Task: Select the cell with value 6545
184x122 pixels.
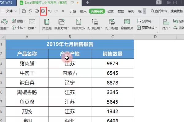Action: 113,73
